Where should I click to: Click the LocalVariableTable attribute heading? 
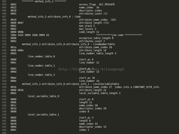pyautogui.click(x=70, y=84)
